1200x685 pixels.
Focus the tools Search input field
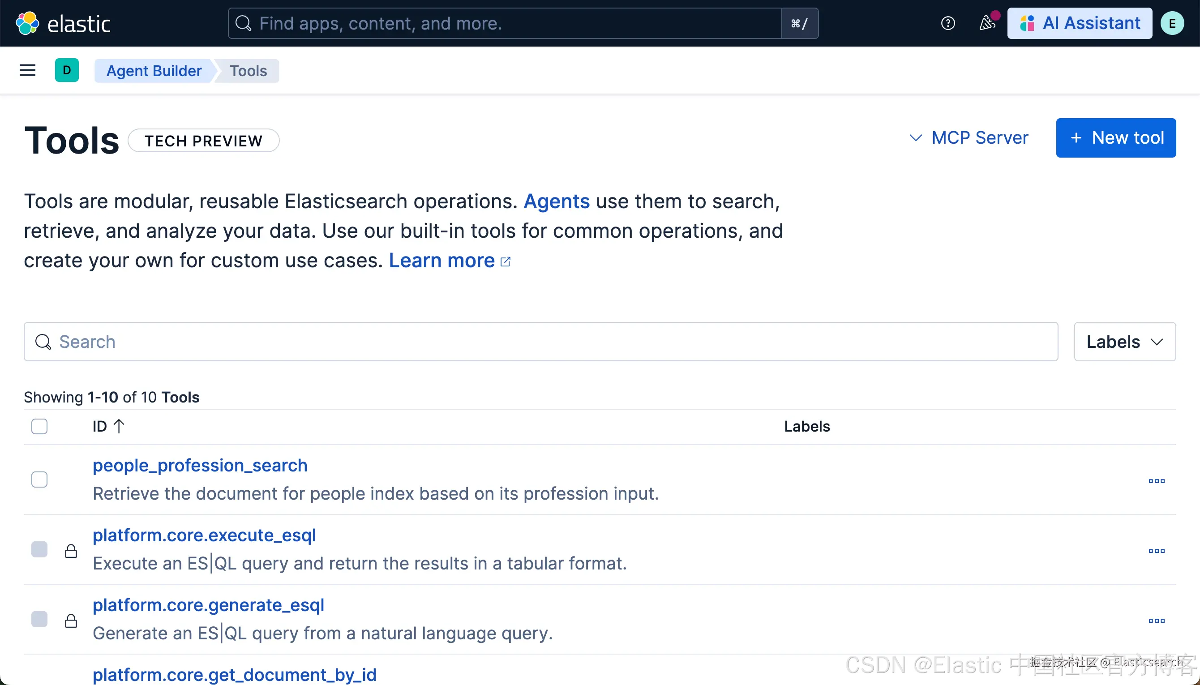click(x=541, y=342)
